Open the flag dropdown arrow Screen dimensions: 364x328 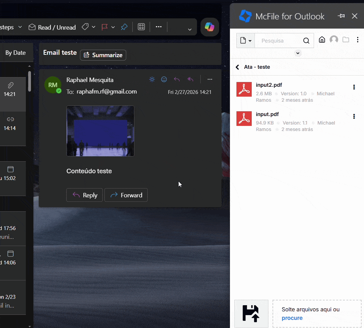[113, 27]
